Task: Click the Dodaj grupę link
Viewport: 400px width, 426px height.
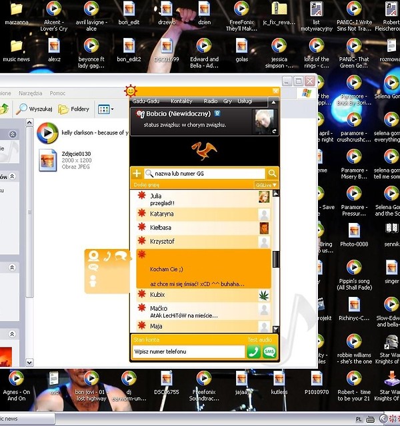Action: 147,185
